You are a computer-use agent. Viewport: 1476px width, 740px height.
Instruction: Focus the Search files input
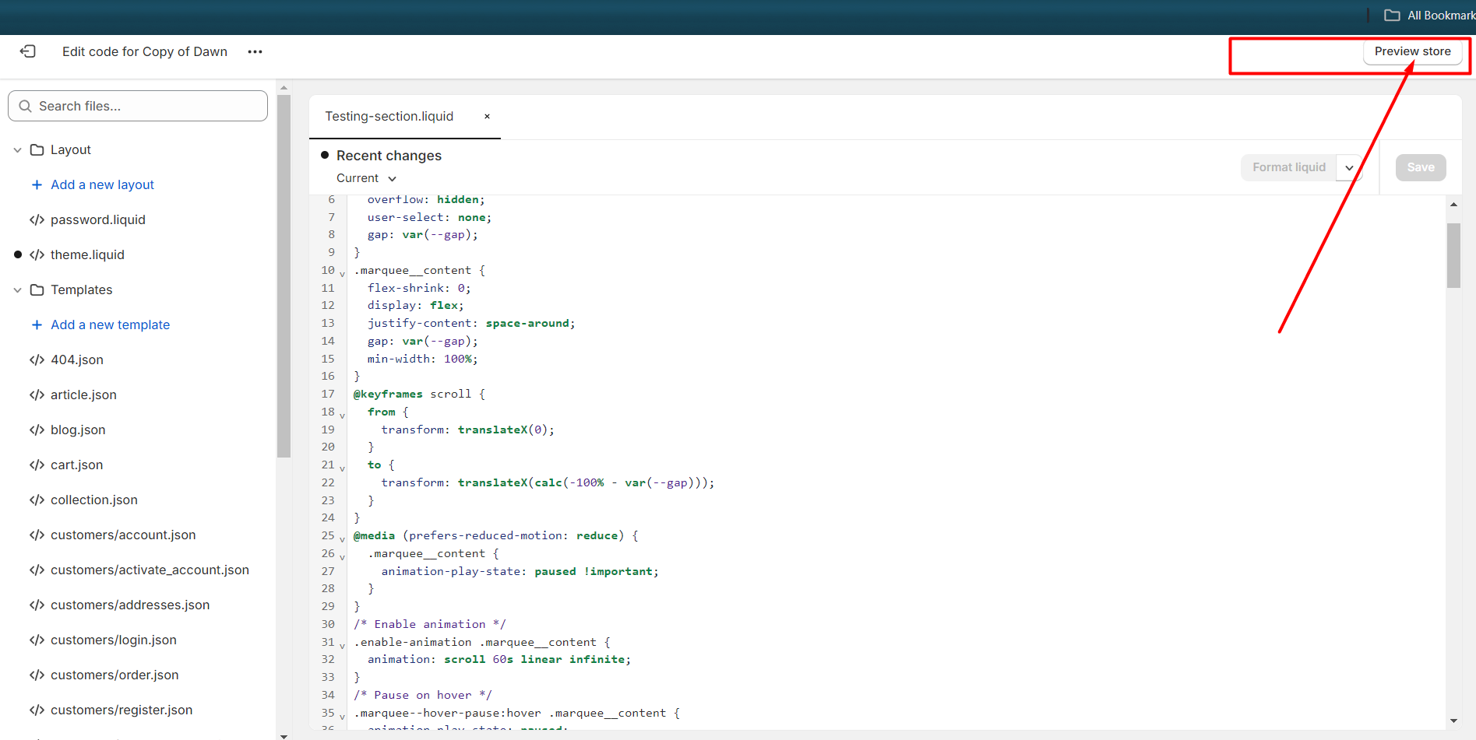pyautogui.click(x=138, y=106)
